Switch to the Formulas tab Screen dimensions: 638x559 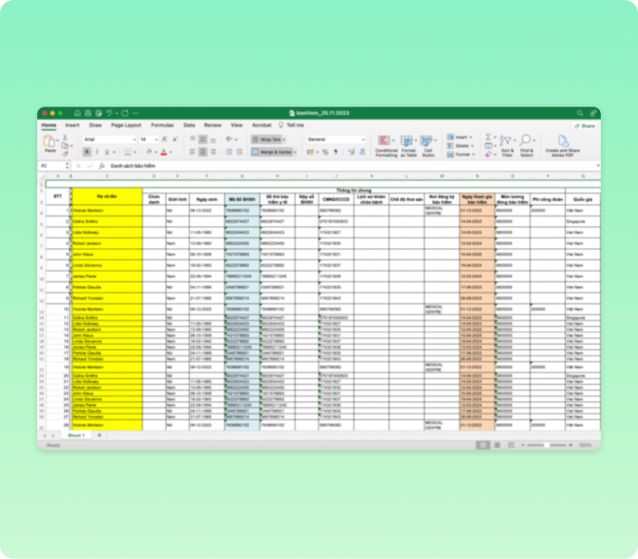coord(162,125)
